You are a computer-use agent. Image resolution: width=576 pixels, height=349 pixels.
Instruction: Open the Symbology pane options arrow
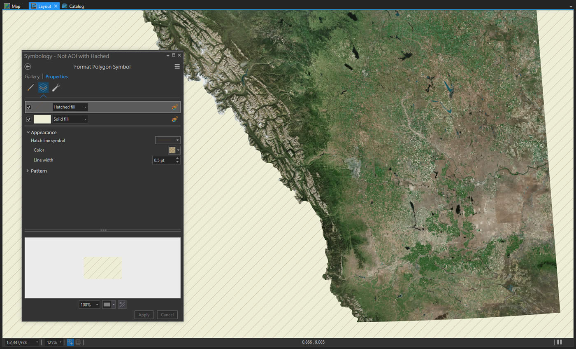tap(168, 56)
